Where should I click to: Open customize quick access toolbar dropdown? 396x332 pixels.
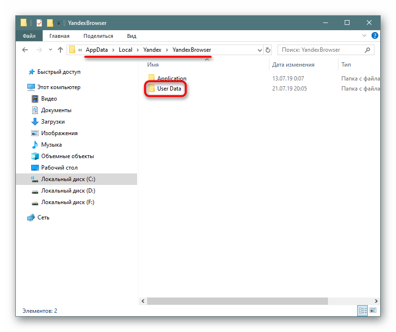click(x=58, y=23)
